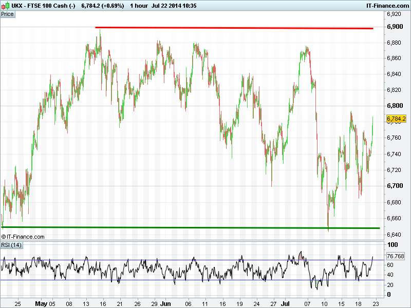Click the 6,640 price axis label
This screenshot has width=411, height=308.
(394, 235)
